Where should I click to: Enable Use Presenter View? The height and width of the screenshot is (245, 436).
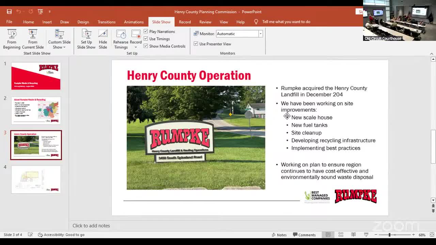(196, 44)
